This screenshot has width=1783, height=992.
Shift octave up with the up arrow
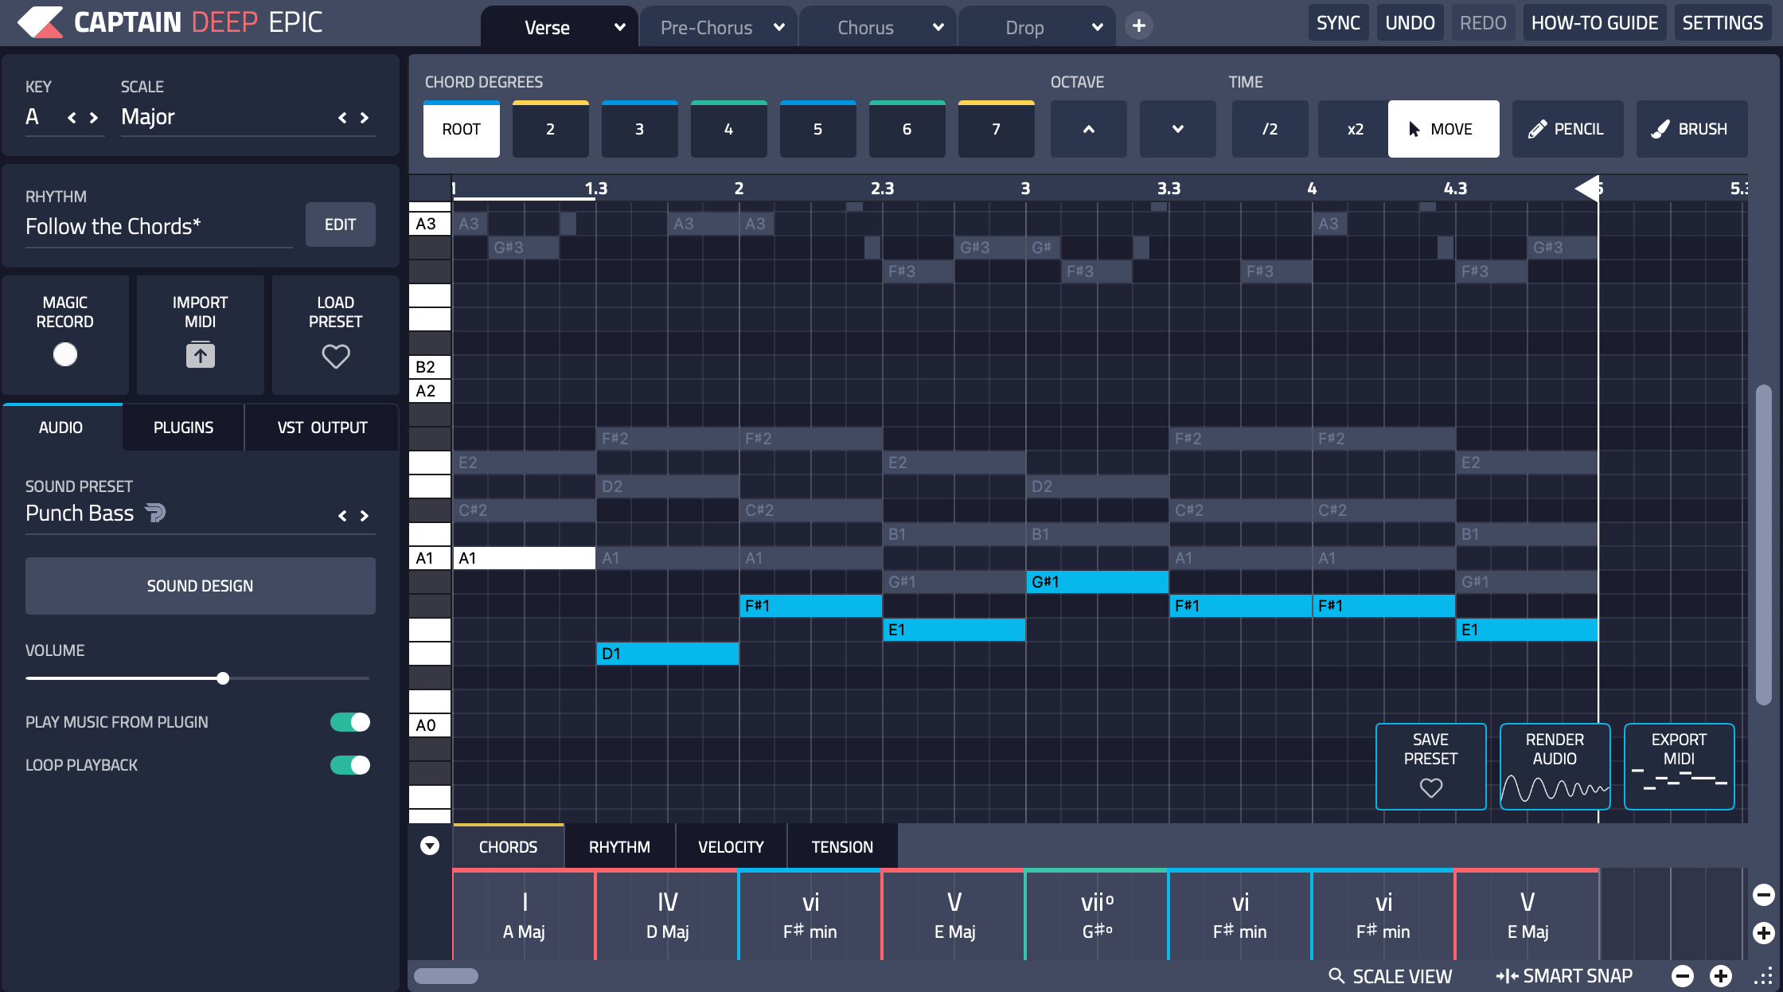1088,128
